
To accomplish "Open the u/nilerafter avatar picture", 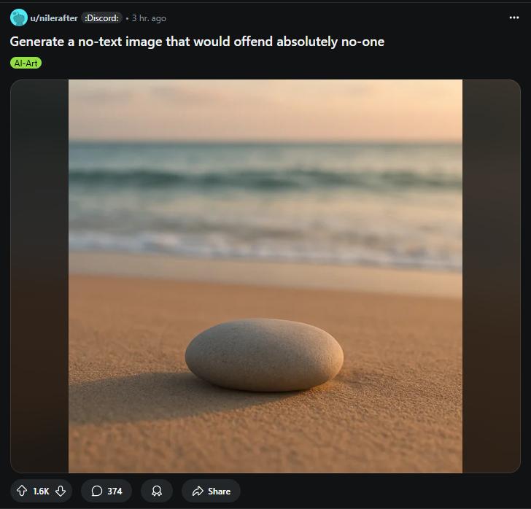I will click(x=19, y=18).
